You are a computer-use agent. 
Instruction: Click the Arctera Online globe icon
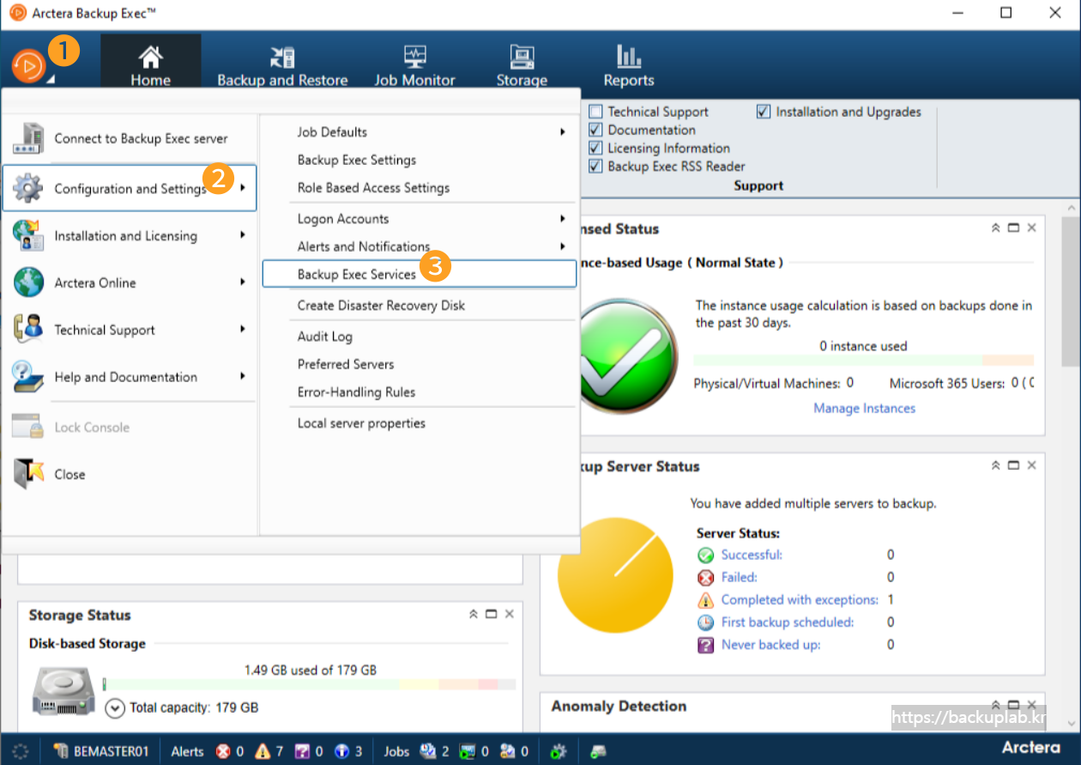pos(27,282)
